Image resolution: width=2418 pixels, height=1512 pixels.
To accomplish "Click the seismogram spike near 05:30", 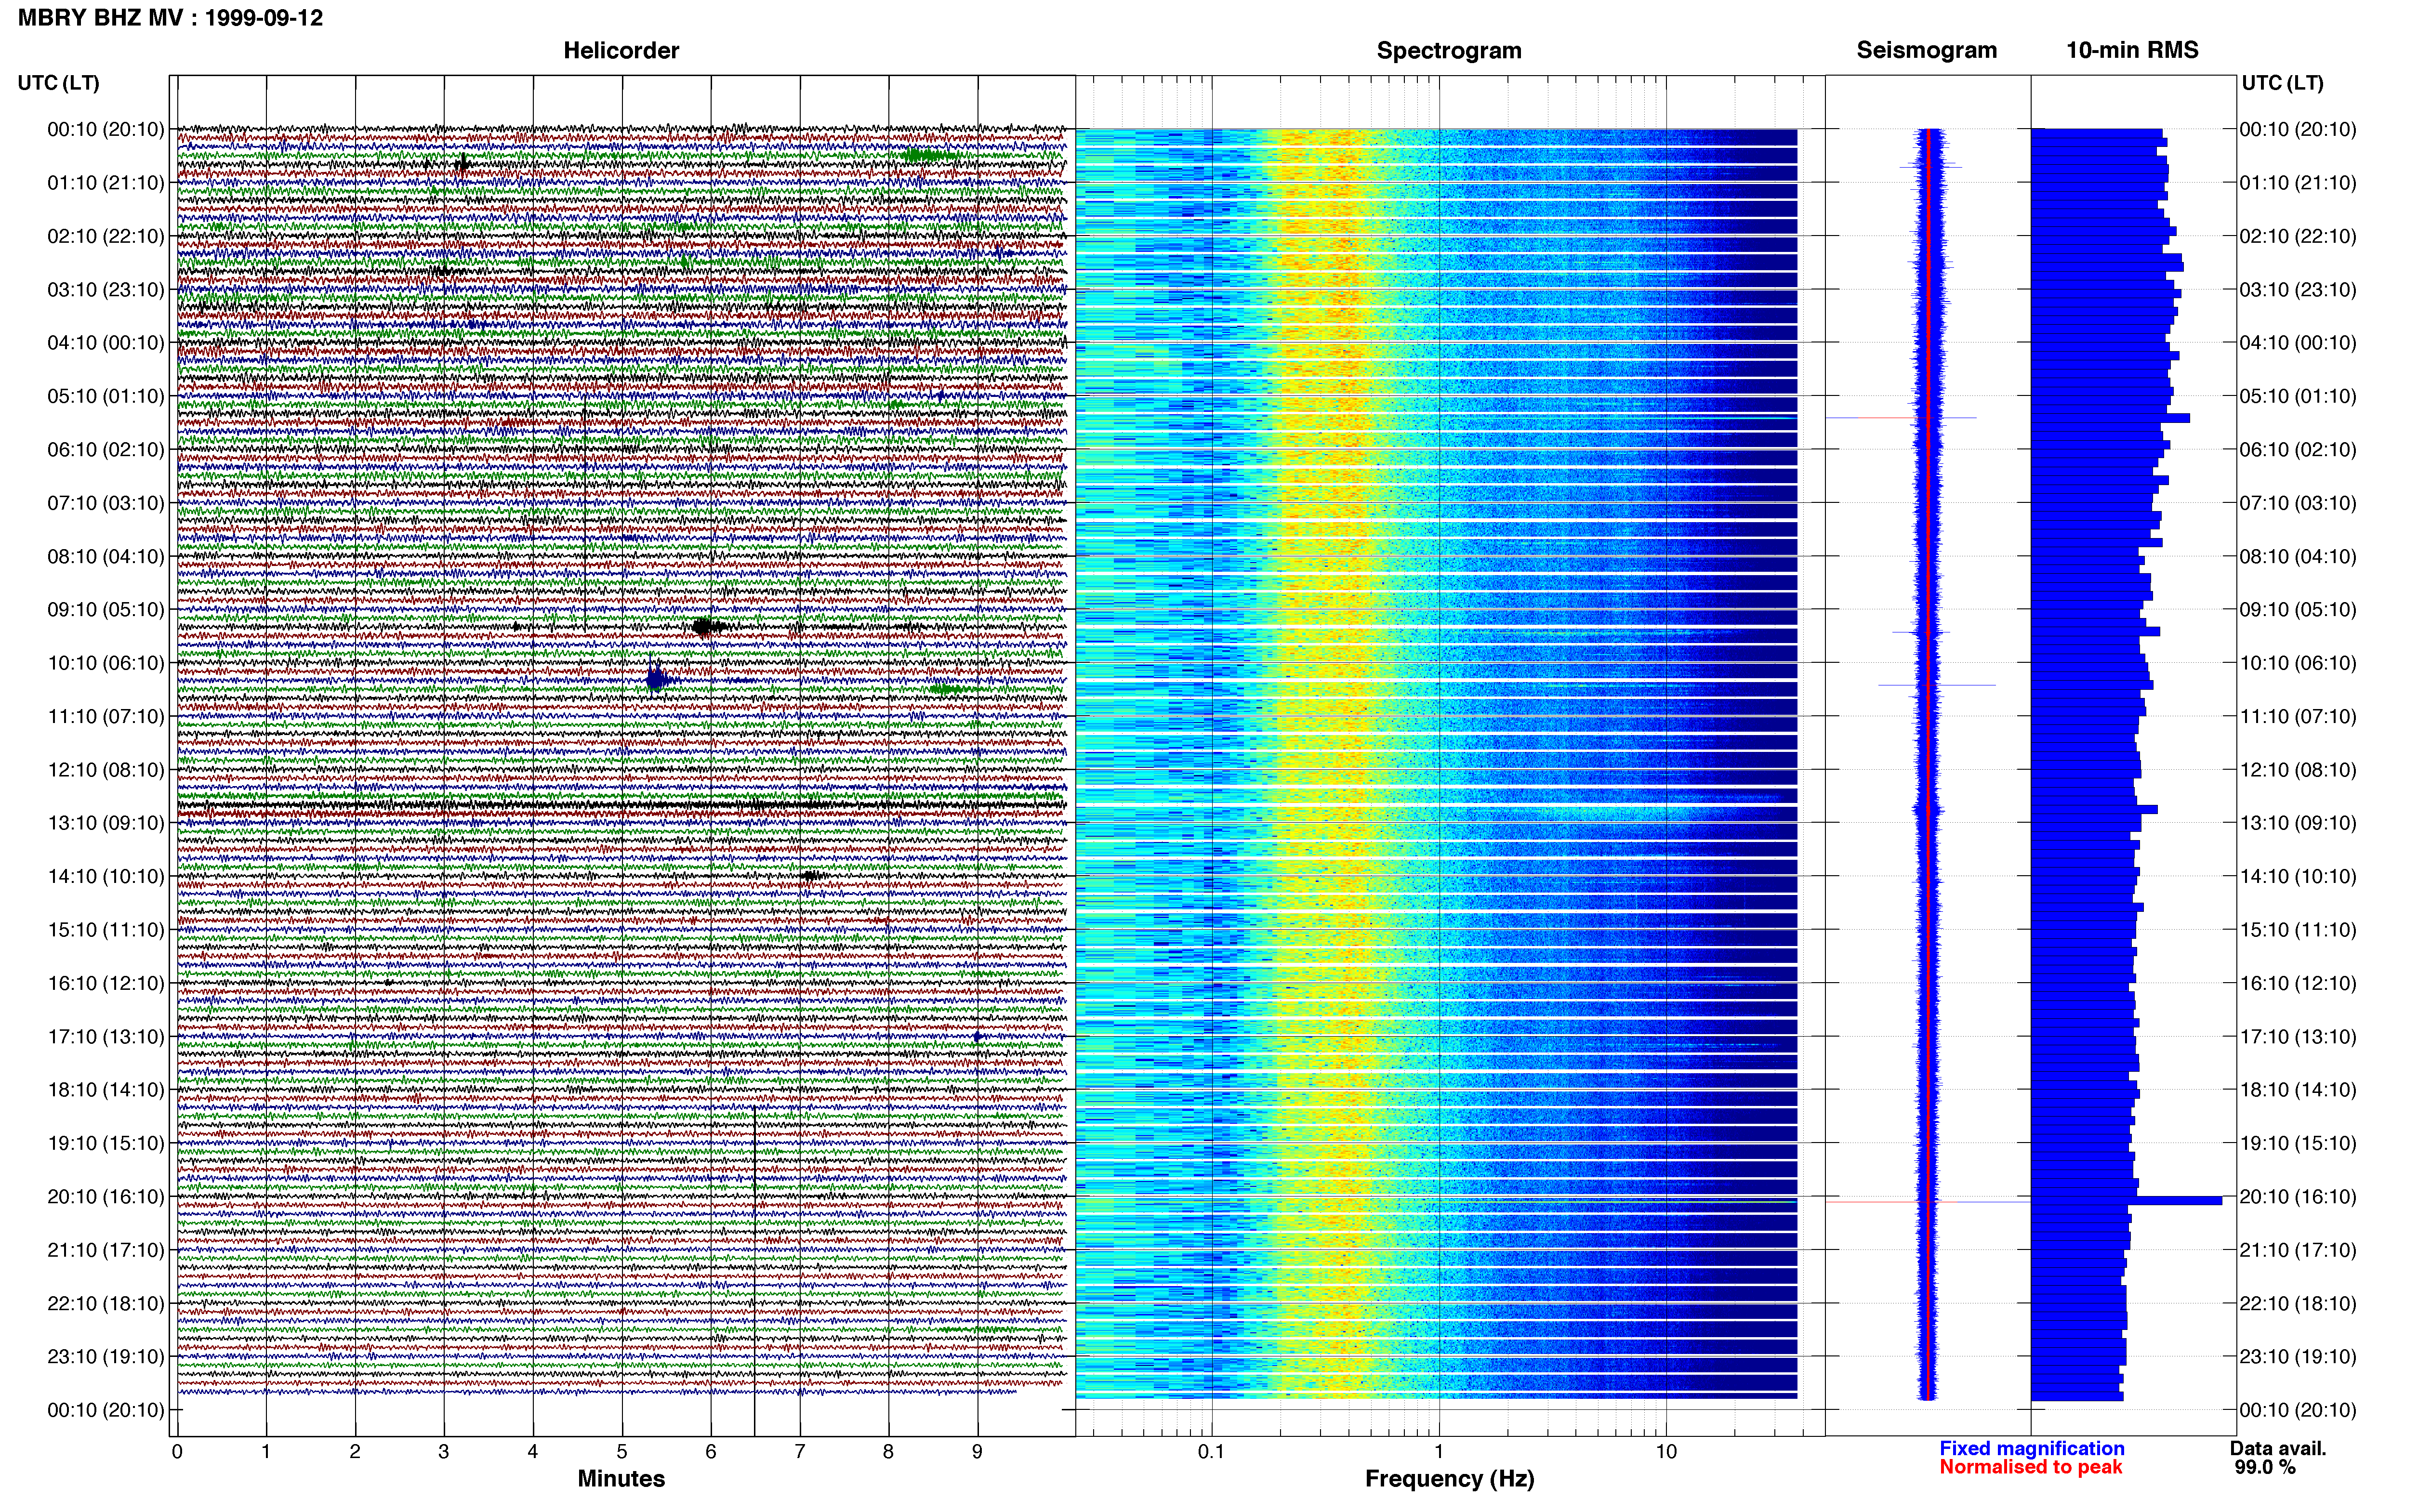I will click(x=1900, y=418).
